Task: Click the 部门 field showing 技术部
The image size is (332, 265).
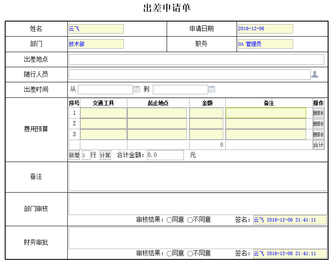Action: 96,44
